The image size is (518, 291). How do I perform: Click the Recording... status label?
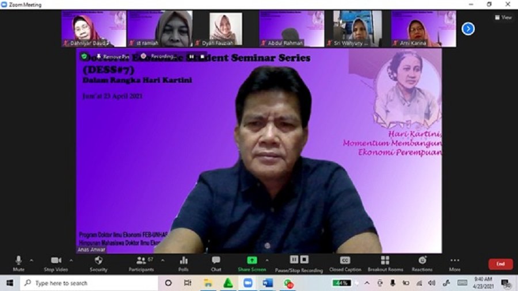[163, 56]
